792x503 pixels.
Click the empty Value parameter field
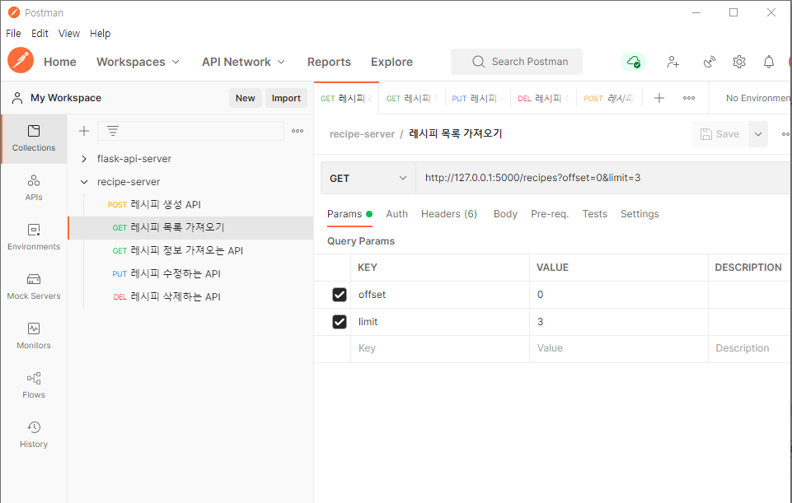click(618, 348)
